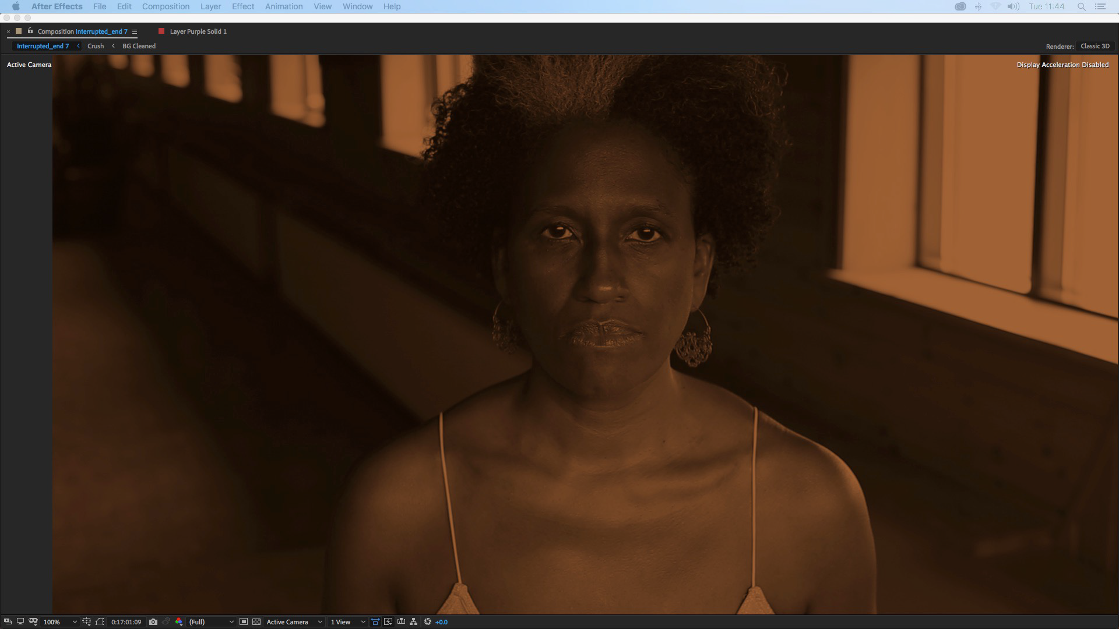Screen dimensions: 1119x629
Task: Toggle the viewer lock icon
Action: click(x=30, y=31)
